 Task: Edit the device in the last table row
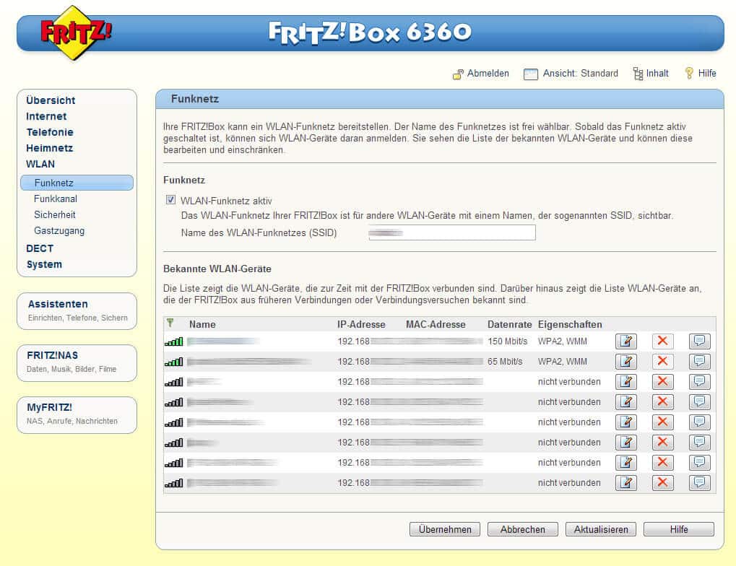[625, 482]
